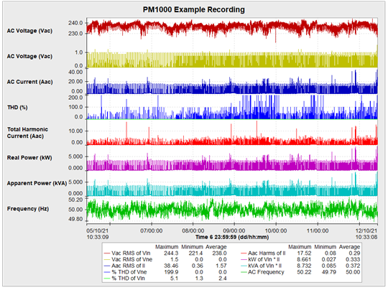Click the 11/00:00 time axis marker
Image resolution: width=388 pixels, height=290 pixels.
[x=318, y=230]
